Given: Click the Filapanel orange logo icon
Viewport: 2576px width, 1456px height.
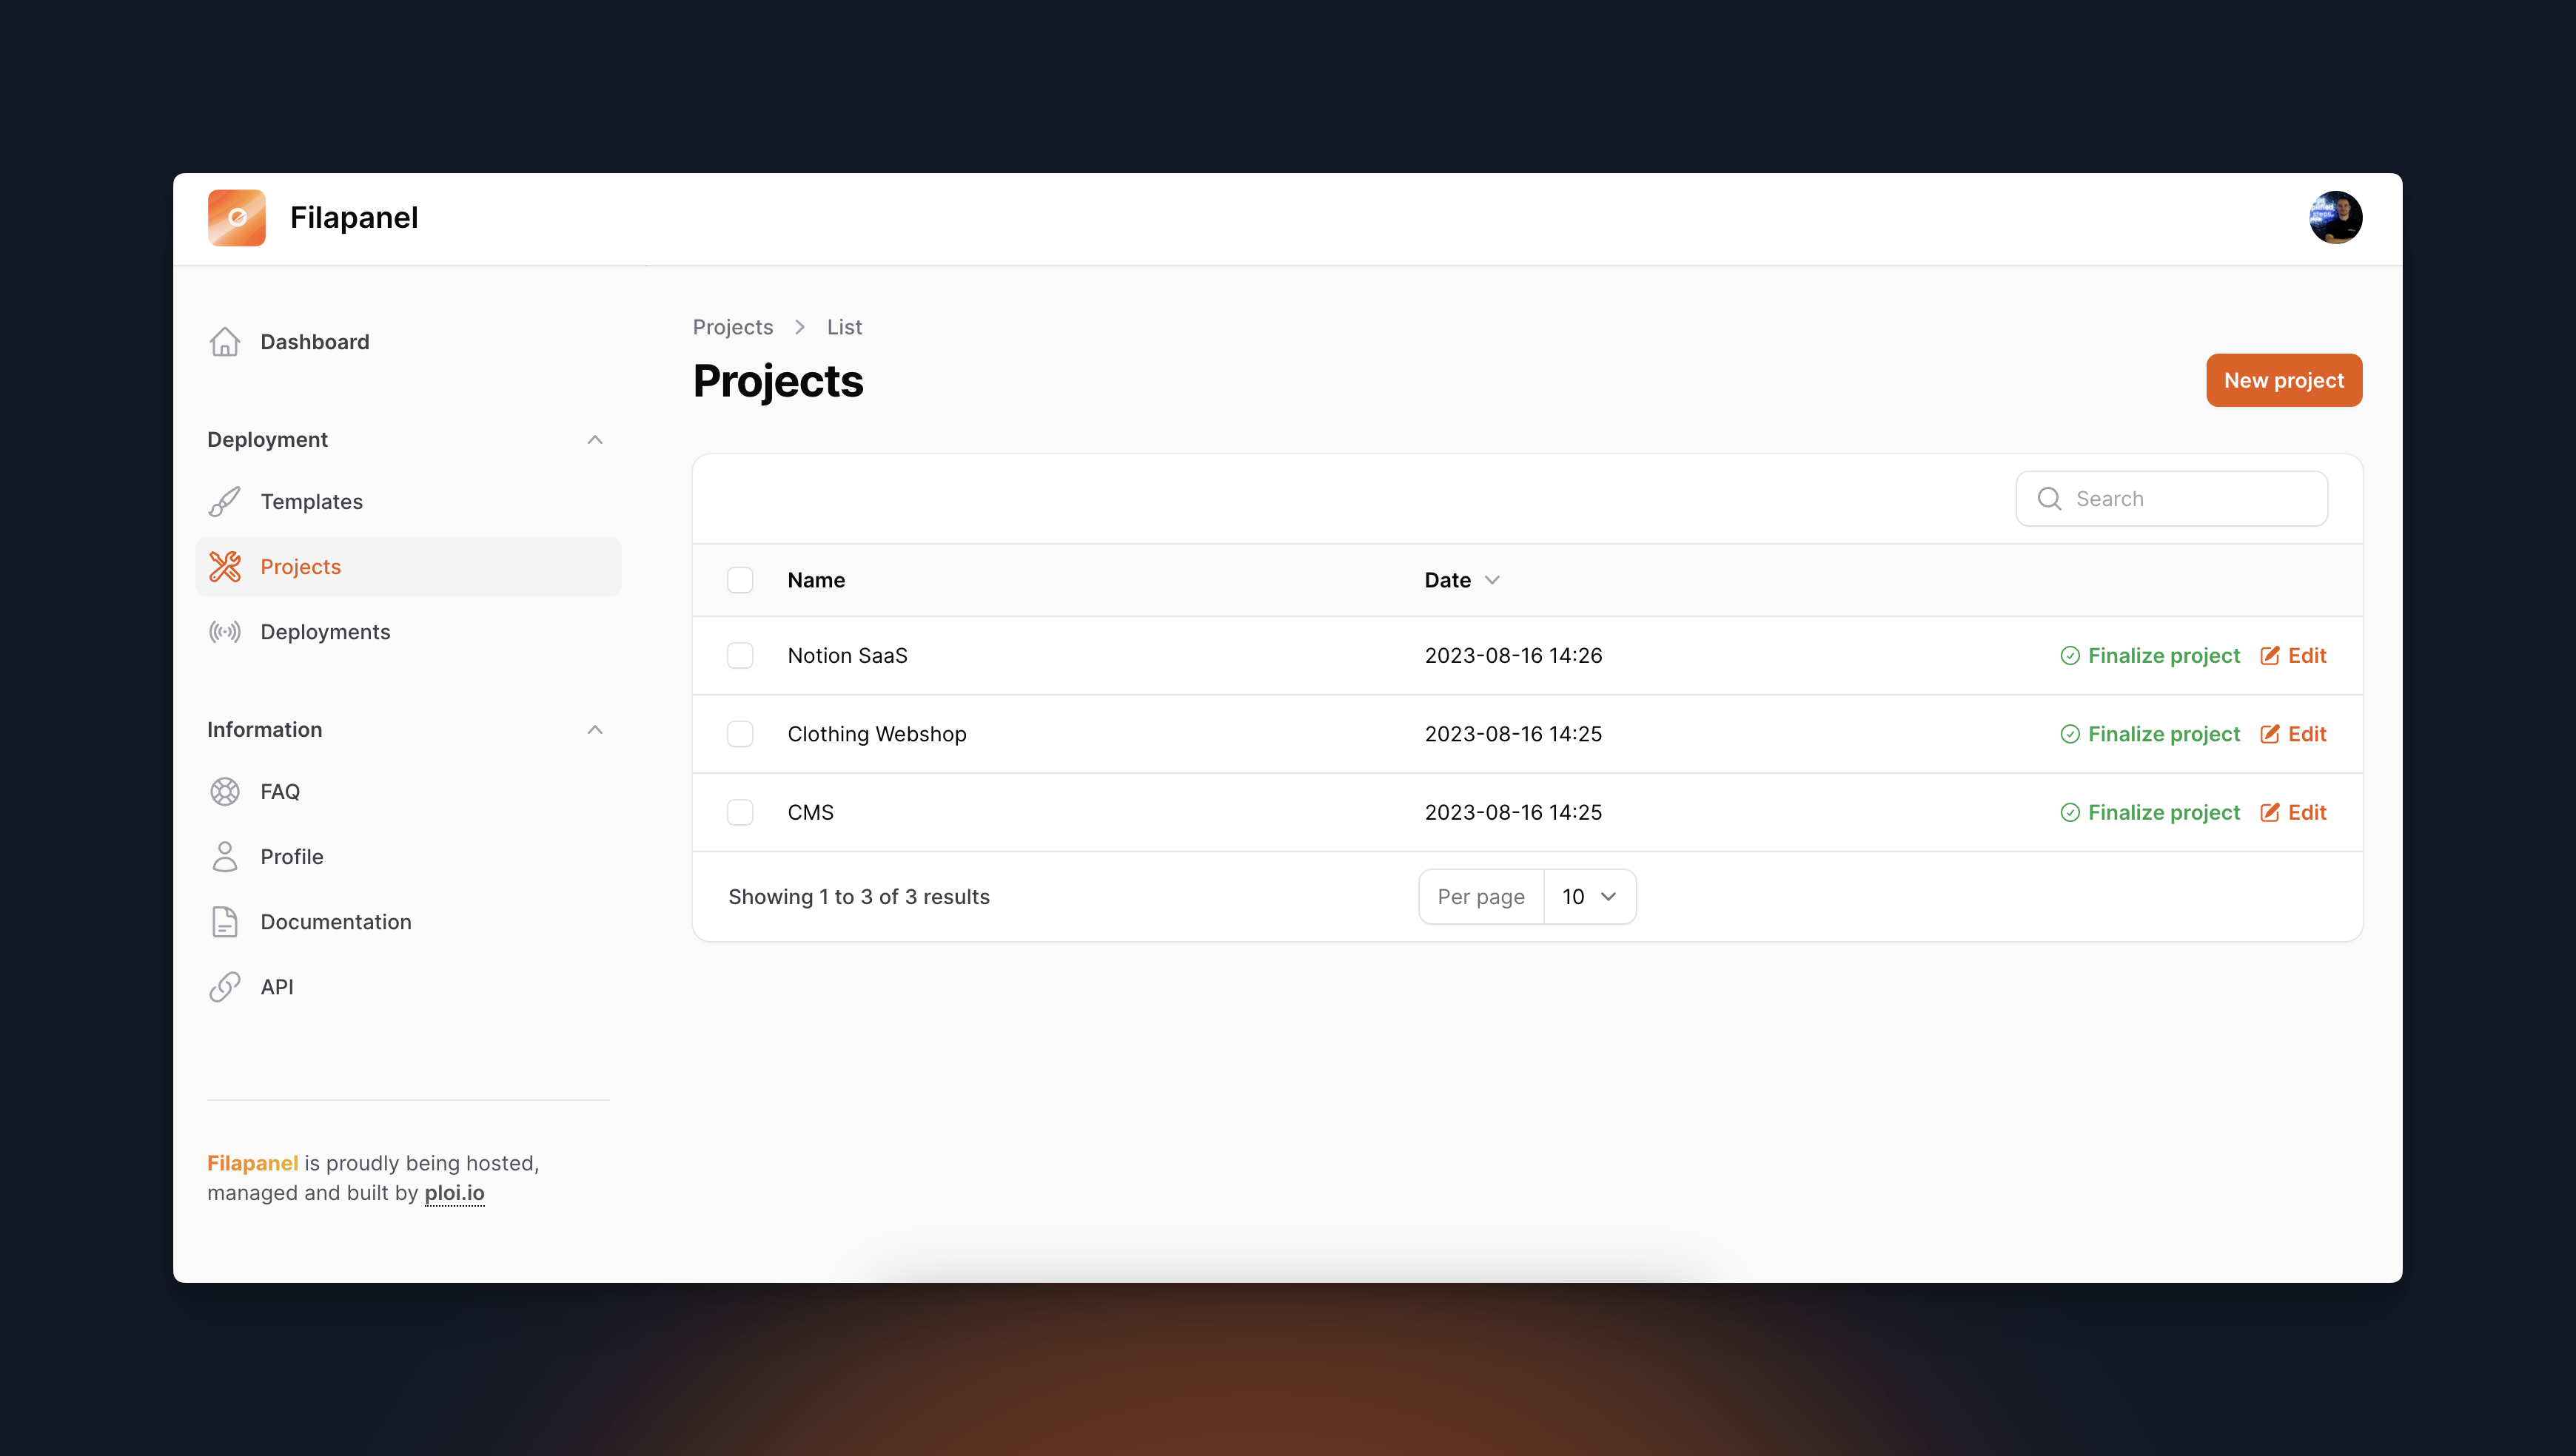Looking at the screenshot, I should (x=236, y=217).
